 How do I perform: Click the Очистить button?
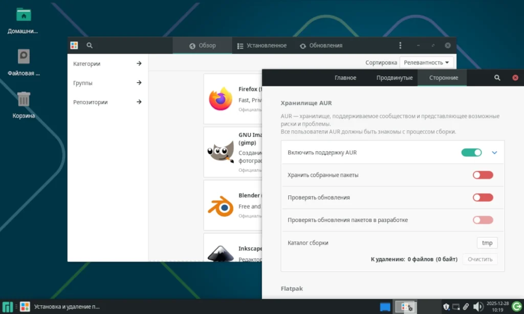(x=480, y=259)
